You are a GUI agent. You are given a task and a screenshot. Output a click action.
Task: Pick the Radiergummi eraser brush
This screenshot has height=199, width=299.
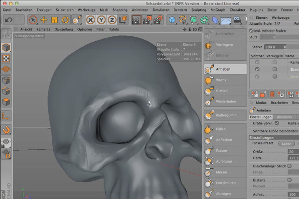(225, 115)
